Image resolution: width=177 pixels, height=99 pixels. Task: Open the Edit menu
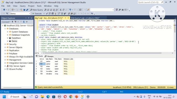9,6
